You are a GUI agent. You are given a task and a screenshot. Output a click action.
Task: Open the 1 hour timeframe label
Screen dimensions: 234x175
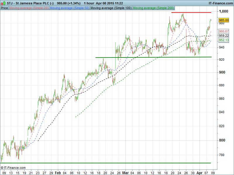point(90,3)
